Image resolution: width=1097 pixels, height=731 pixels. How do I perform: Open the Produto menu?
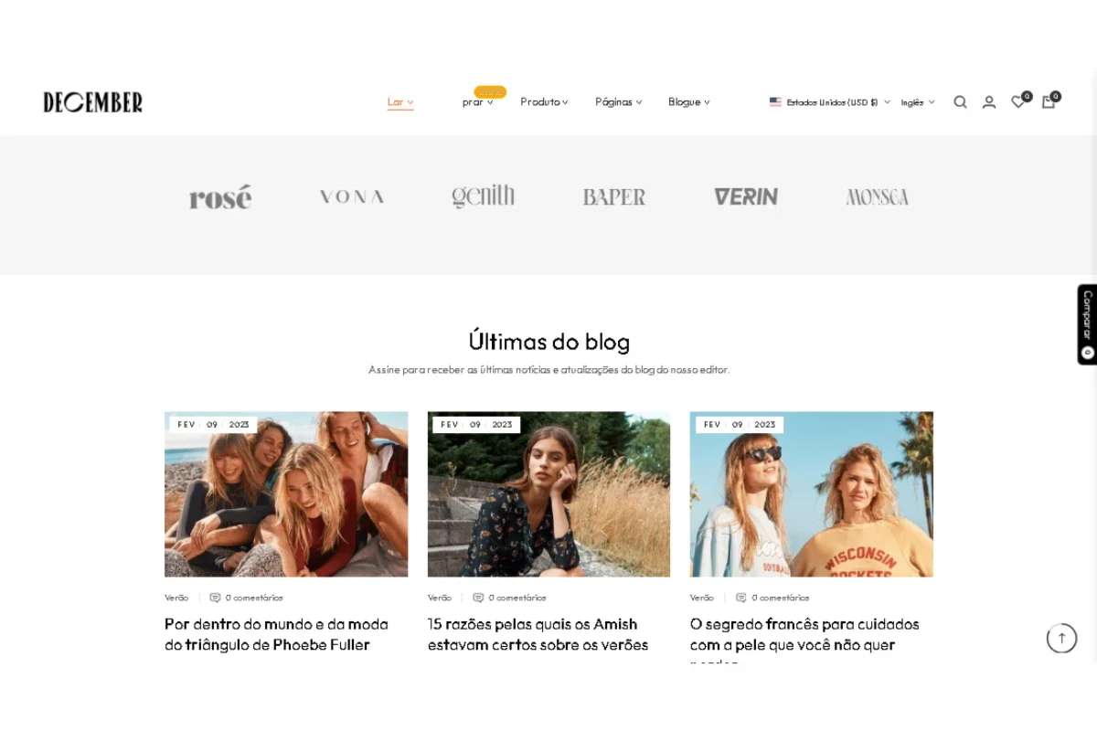click(544, 102)
